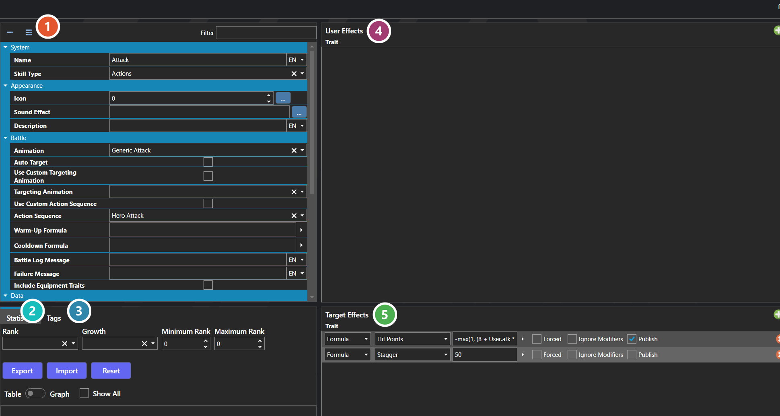Open Failure Message language dropdown

[x=296, y=274]
